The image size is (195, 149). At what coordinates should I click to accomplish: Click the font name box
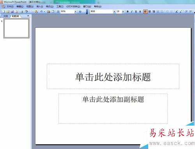(101, 12)
